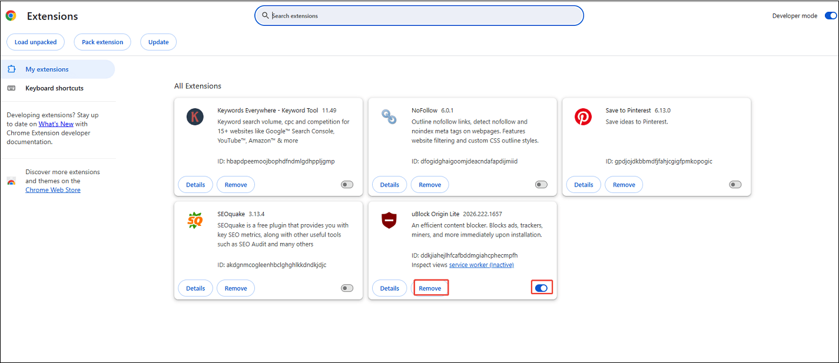Image resolution: width=839 pixels, height=363 pixels.
Task: Click the Save to Pinterest icon
Action: [583, 116]
